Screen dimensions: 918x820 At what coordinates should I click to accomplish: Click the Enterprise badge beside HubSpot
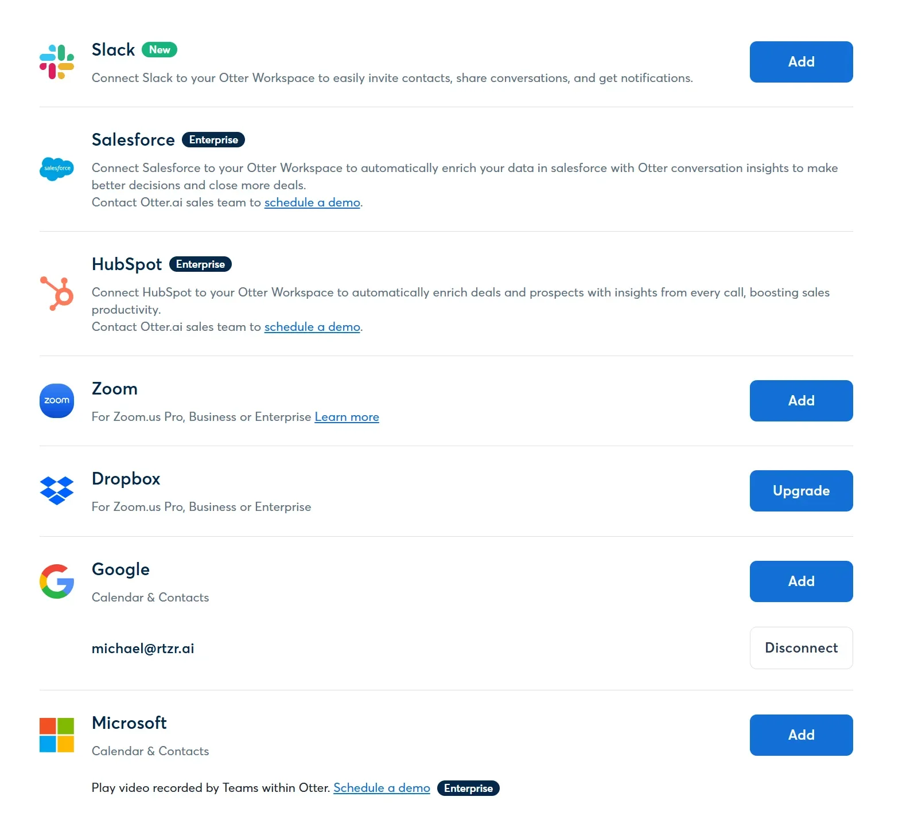pyautogui.click(x=200, y=264)
